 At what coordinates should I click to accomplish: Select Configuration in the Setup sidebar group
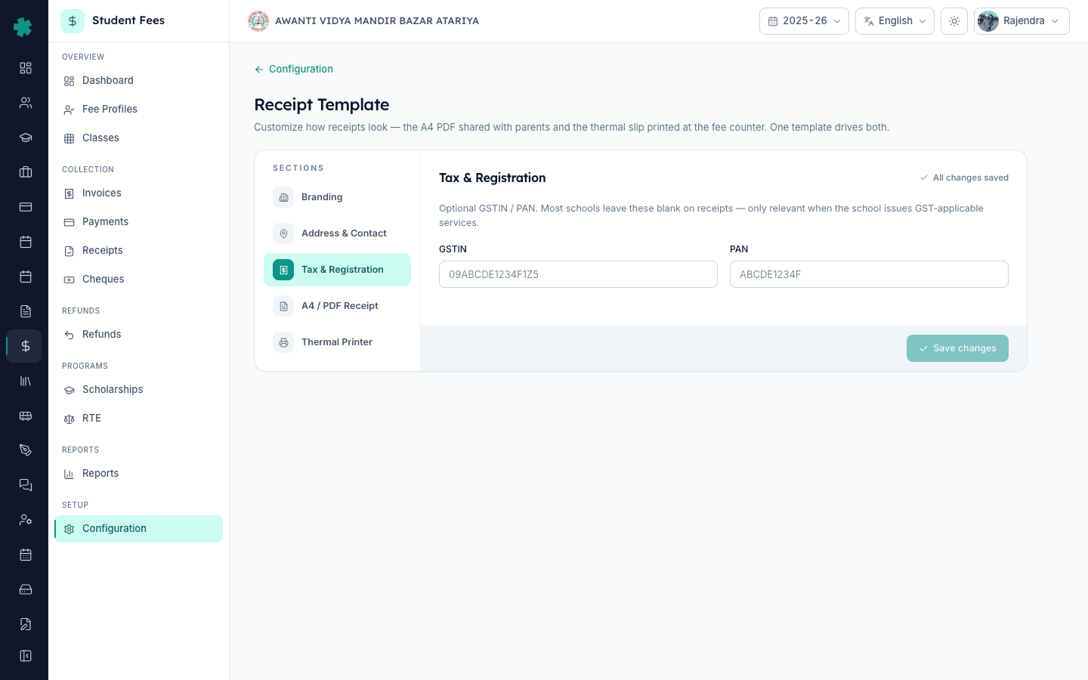138,529
